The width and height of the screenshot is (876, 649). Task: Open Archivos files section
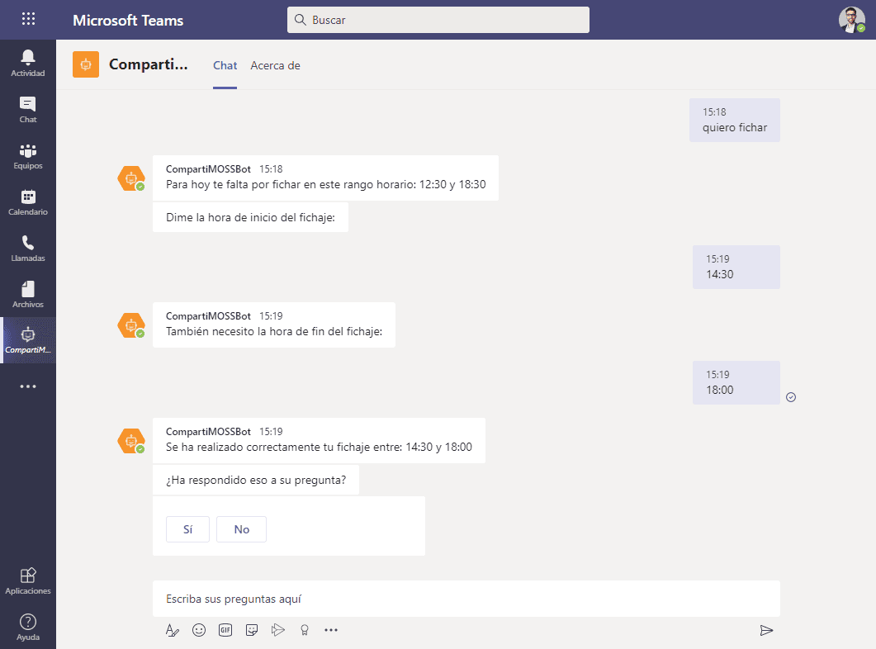pos(28,294)
